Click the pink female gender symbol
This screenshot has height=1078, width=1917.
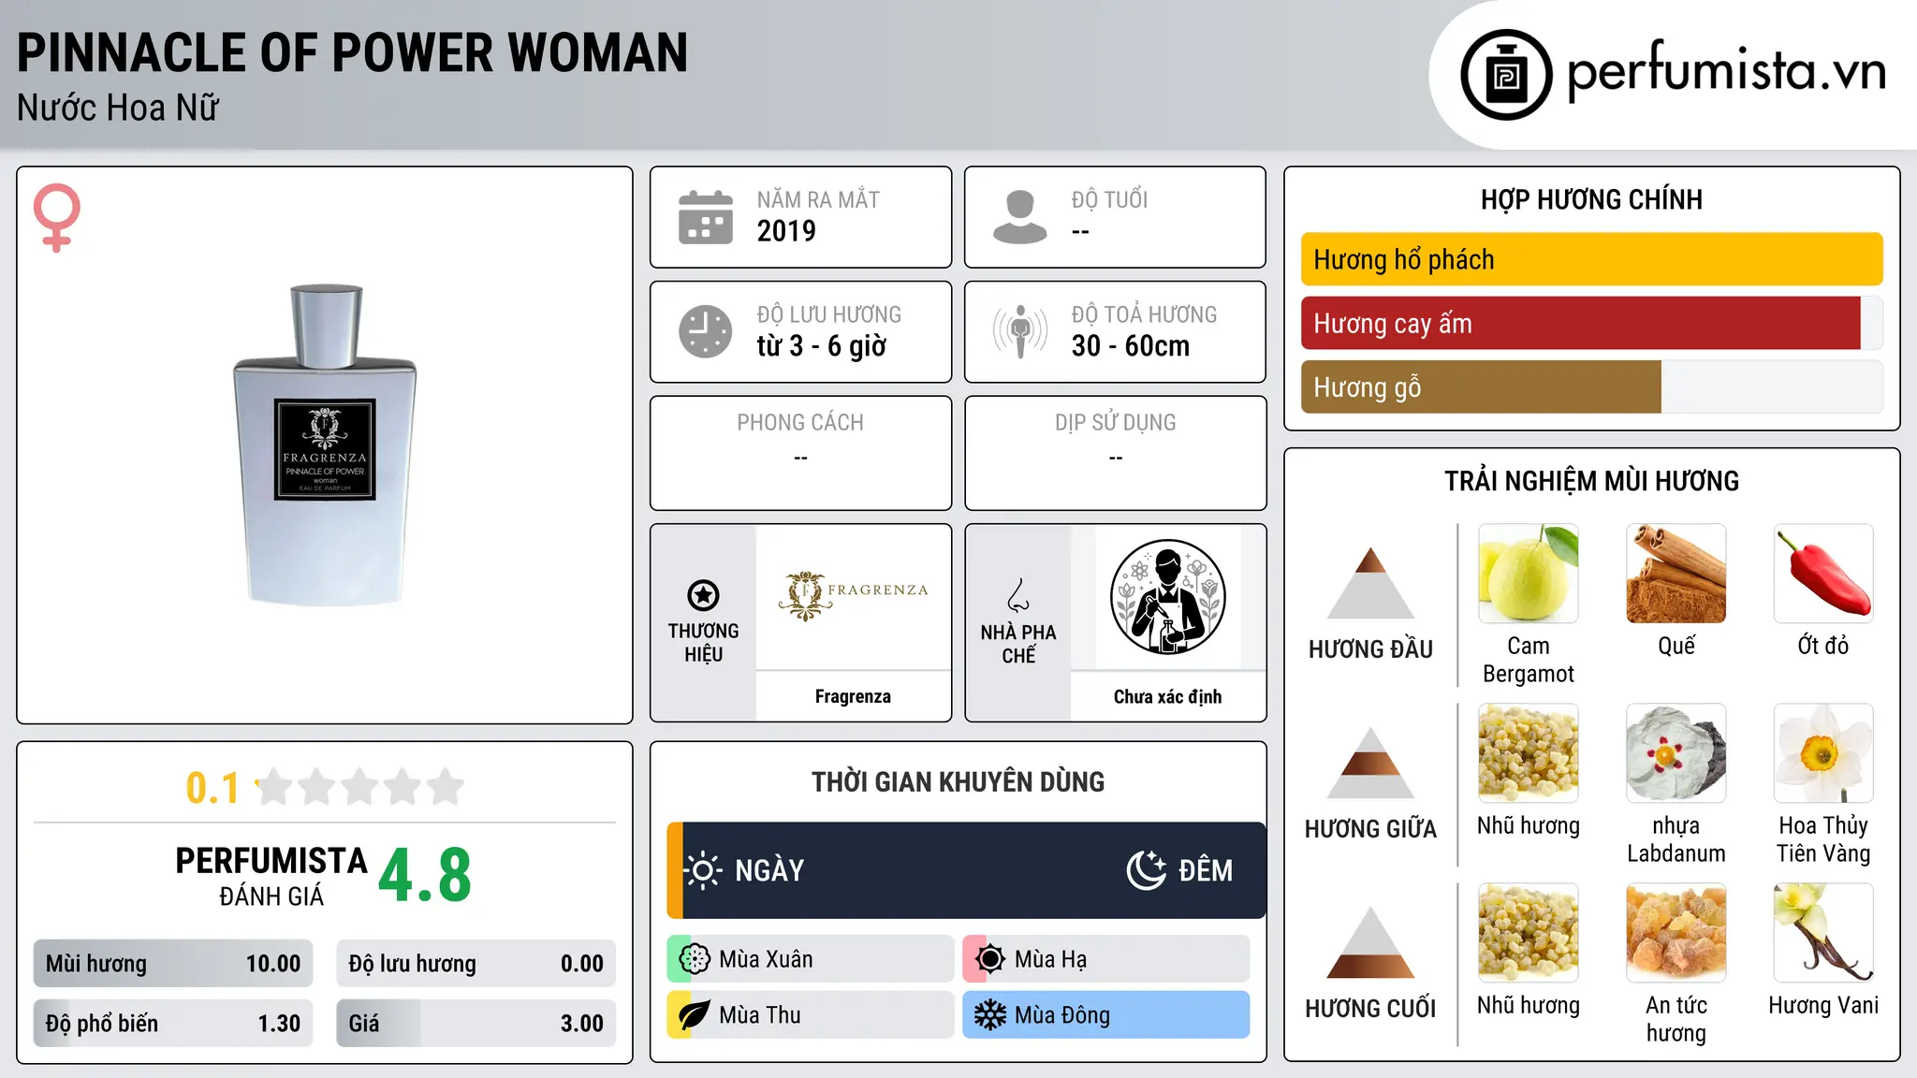coord(57,218)
